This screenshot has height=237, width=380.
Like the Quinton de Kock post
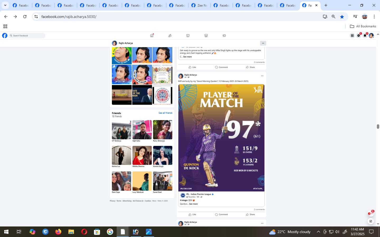click(x=192, y=214)
